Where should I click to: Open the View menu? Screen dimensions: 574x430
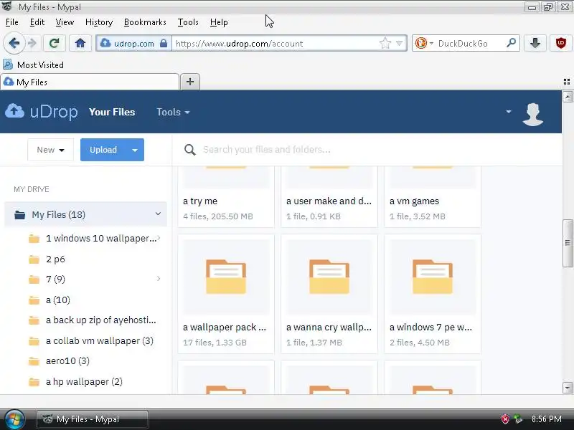(x=65, y=22)
